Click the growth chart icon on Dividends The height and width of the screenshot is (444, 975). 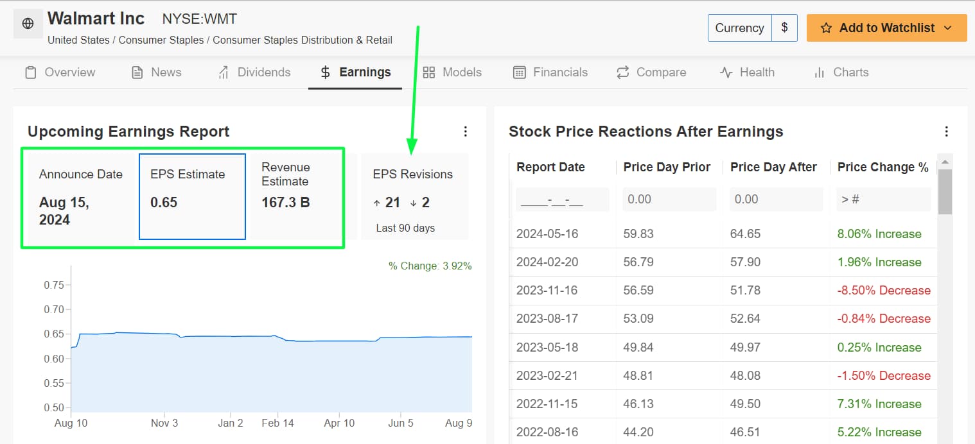224,73
